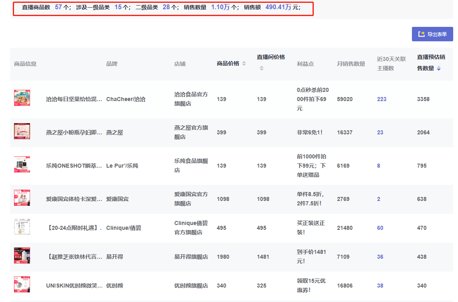Click 品牌 column header
The height and width of the screenshot is (302, 458).
point(112,64)
